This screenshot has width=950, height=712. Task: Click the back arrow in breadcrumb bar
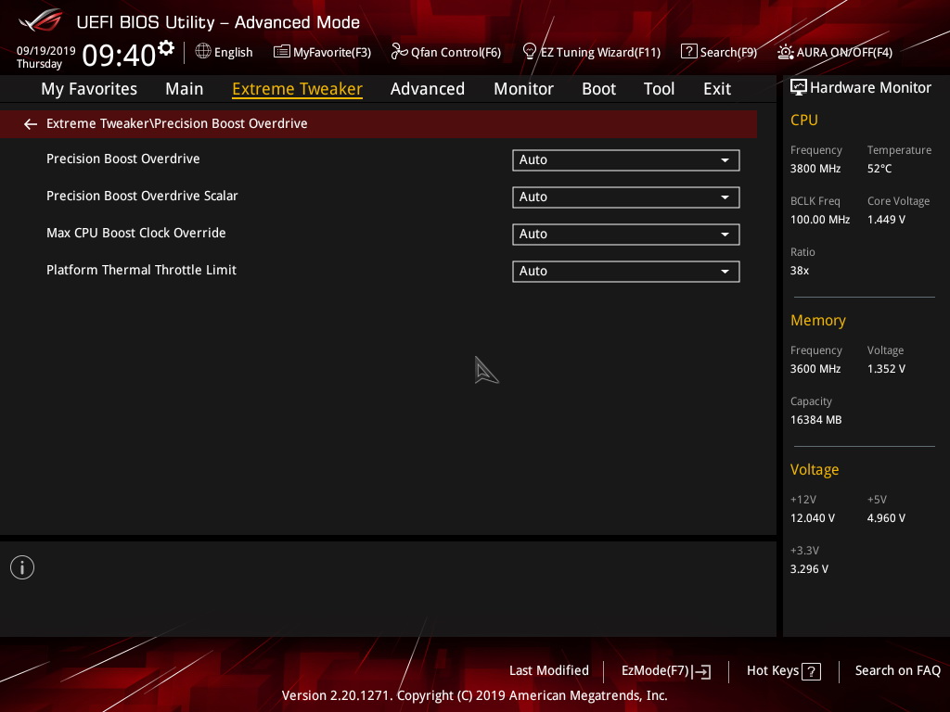(x=31, y=124)
